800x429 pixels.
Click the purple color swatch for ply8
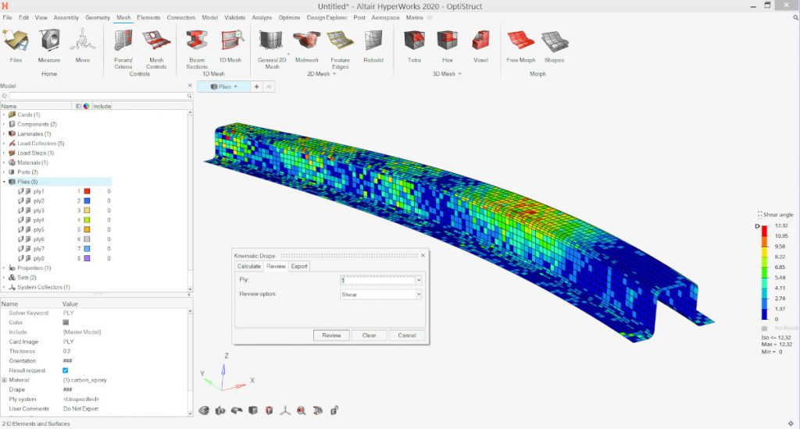87,258
